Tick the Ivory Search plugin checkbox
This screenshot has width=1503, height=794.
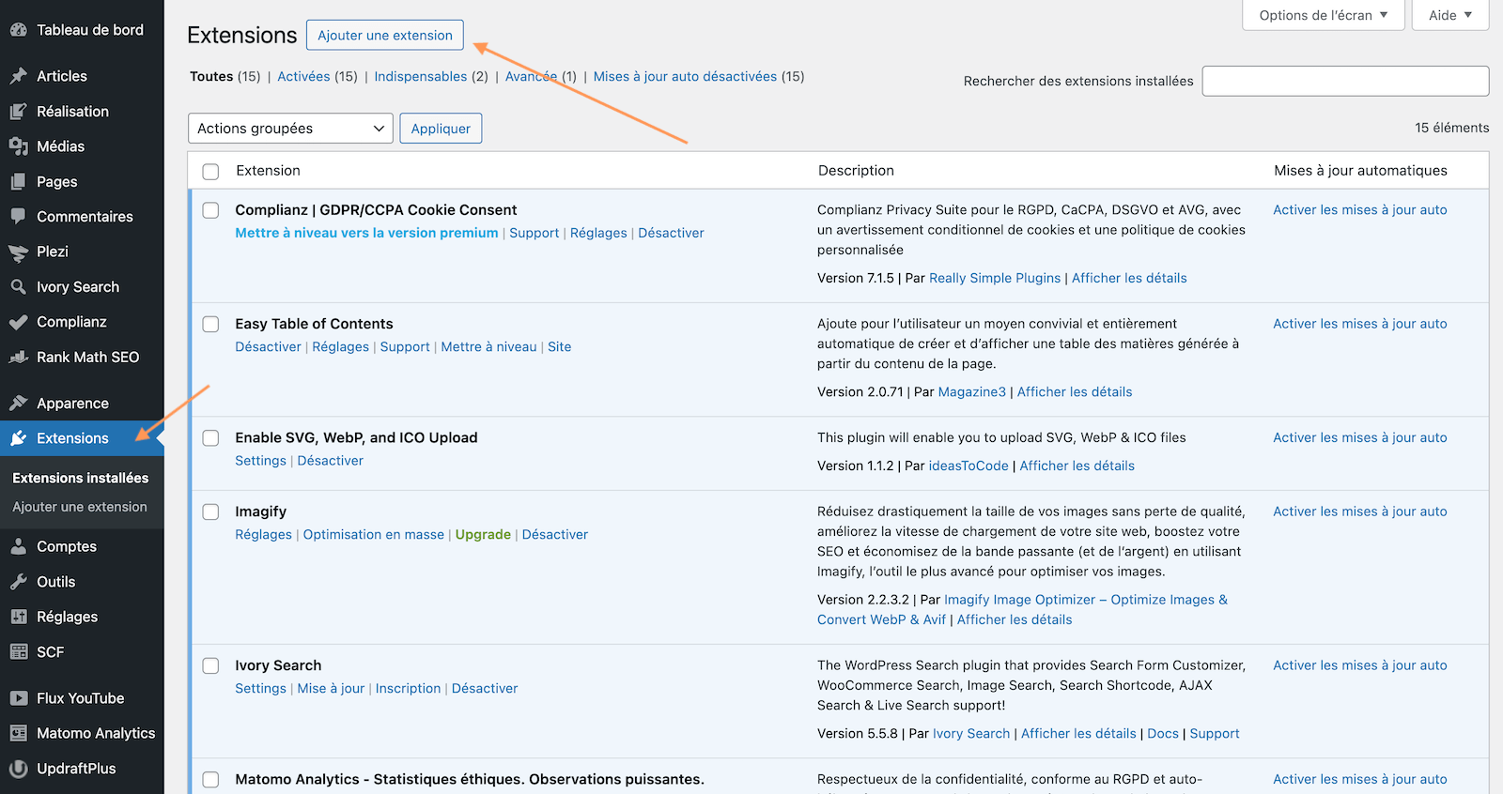tap(211, 665)
